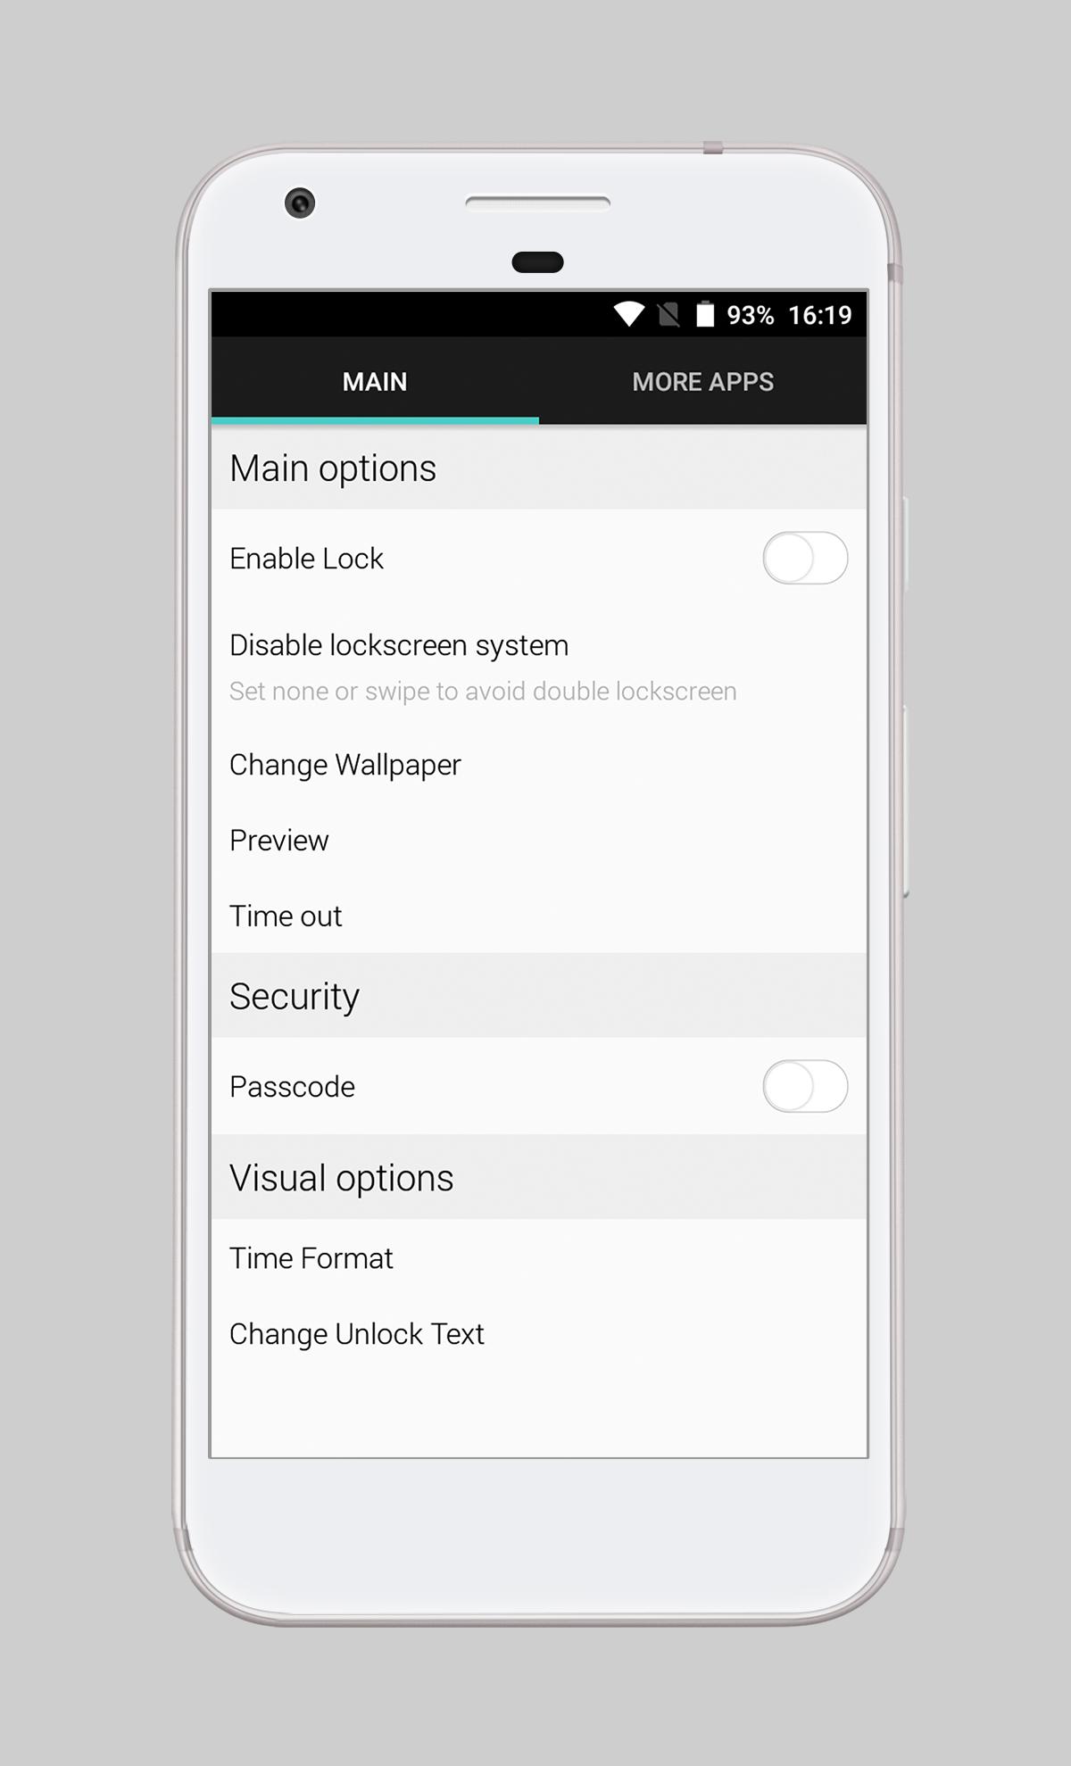Open the Time out setting
Viewport: 1071px width, 1766px height.
point(539,916)
